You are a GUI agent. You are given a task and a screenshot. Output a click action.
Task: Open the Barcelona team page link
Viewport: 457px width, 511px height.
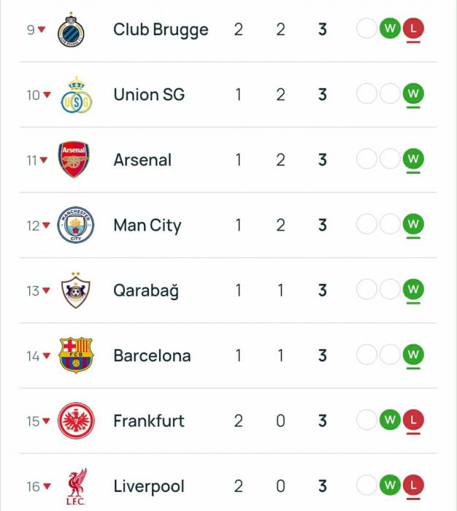coord(152,356)
